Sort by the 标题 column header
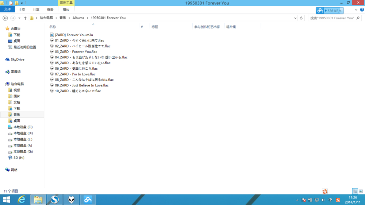 click(x=155, y=27)
